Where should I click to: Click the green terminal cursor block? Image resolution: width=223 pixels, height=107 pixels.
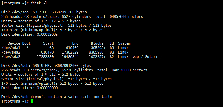click(32, 101)
